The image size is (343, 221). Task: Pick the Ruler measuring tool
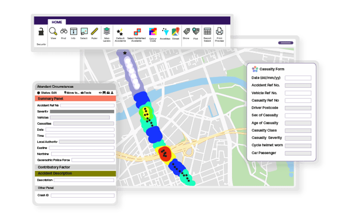click(x=95, y=31)
